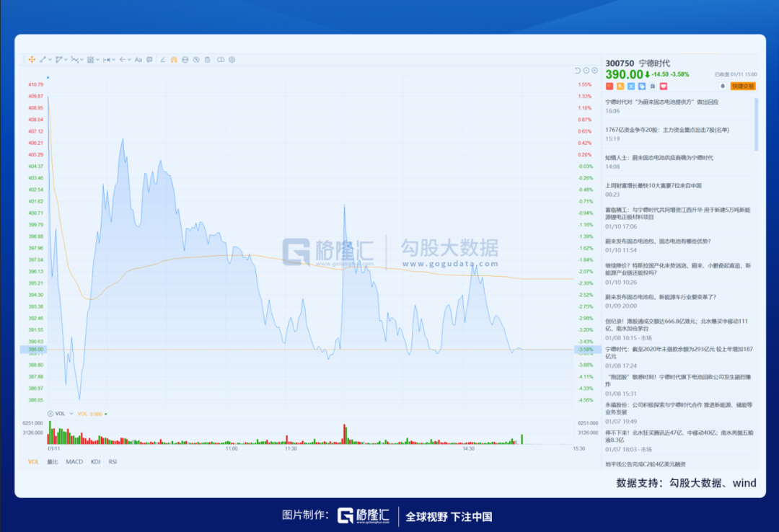Select the wave pattern drawing tool
Image resolution: width=779 pixels, height=532 pixels.
coord(74,60)
